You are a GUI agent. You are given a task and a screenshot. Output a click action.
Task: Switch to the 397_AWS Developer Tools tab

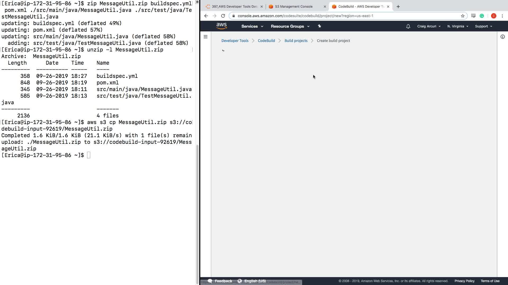click(234, 7)
